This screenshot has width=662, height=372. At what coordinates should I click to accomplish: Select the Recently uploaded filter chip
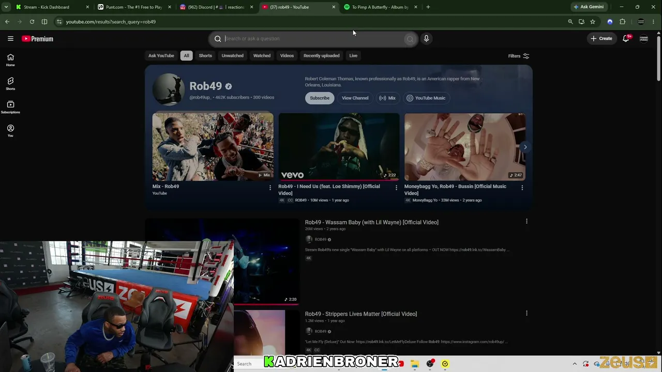(321, 56)
